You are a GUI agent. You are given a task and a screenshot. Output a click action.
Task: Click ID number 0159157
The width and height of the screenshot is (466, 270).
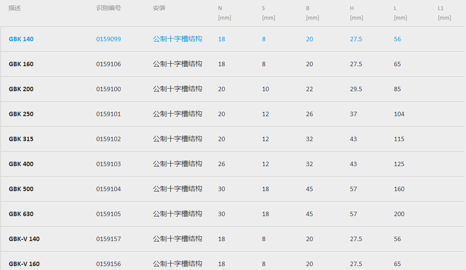109,239
